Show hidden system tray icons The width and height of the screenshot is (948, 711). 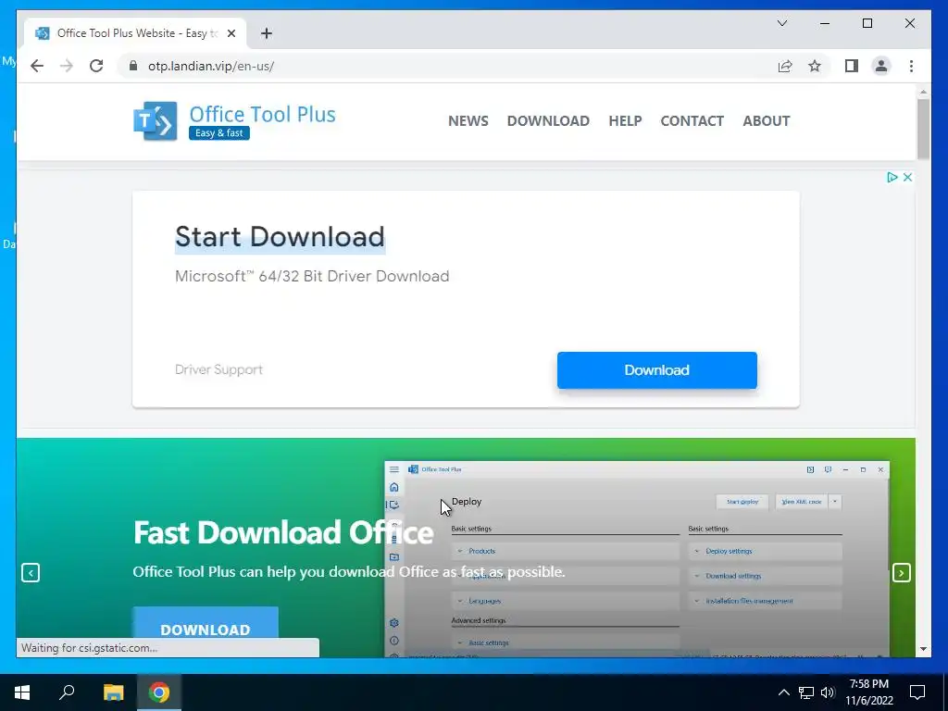coord(783,692)
